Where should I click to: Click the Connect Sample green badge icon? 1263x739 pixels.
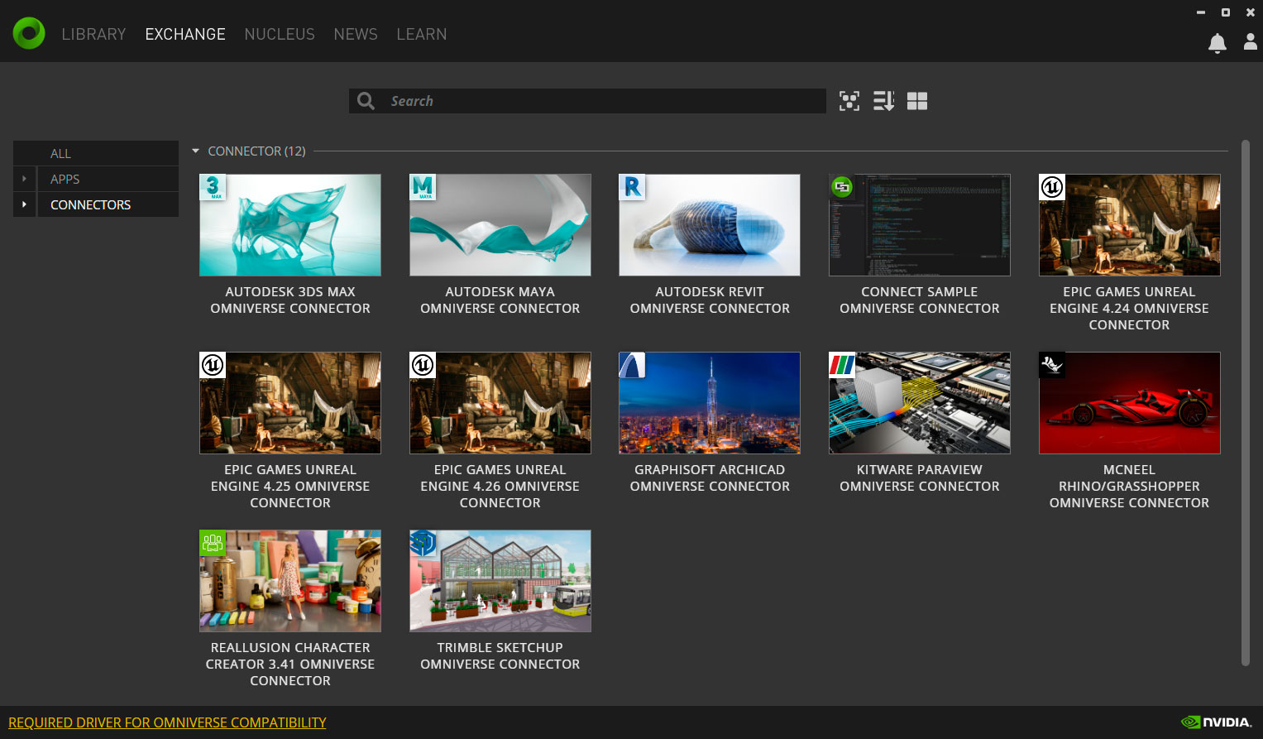pyautogui.click(x=842, y=187)
